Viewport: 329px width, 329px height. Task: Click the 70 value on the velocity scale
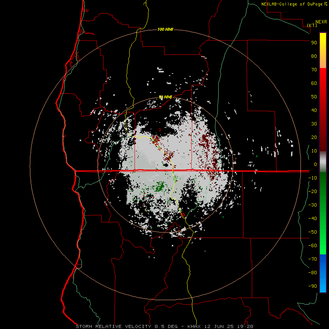(x=314, y=70)
